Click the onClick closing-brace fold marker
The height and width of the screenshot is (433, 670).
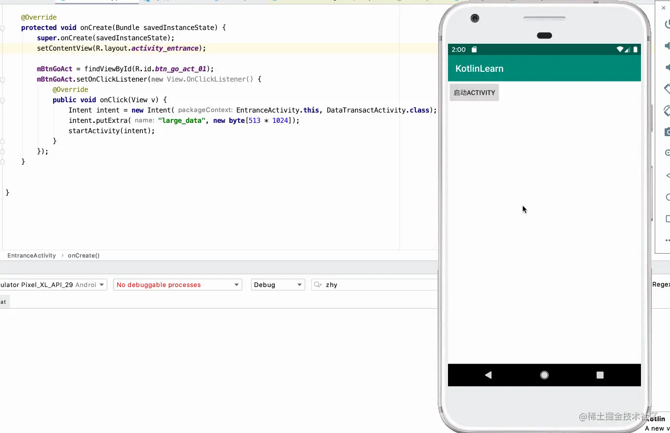[2, 141]
